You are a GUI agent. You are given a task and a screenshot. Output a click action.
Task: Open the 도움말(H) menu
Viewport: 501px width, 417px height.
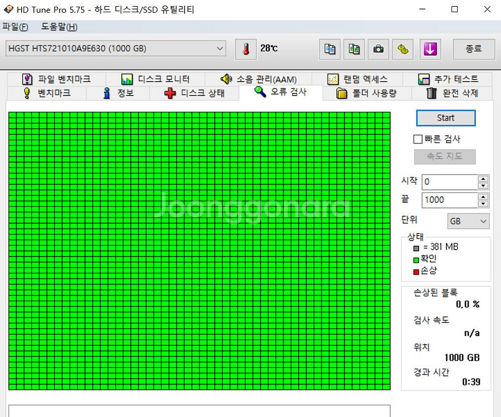(59, 27)
